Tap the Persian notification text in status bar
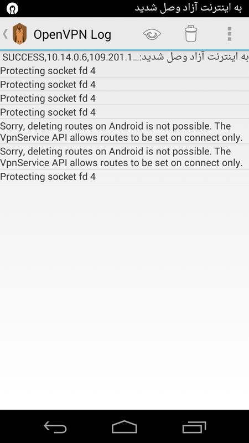Viewport: 249px width, 443px height. [188, 8]
